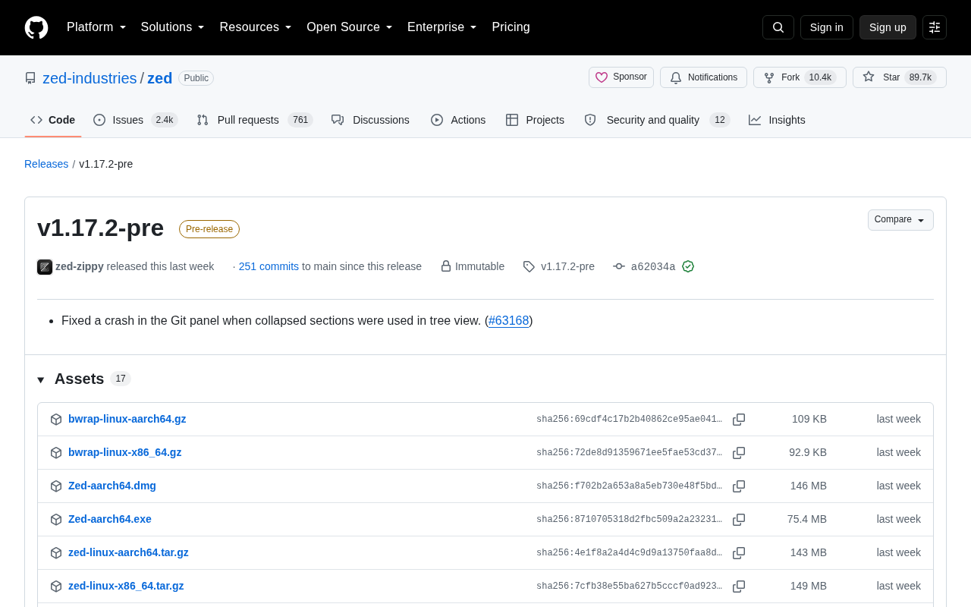Switch to the Code tab

(53, 120)
